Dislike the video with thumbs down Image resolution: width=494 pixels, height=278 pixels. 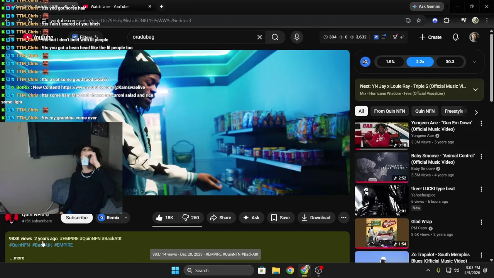tap(191, 218)
